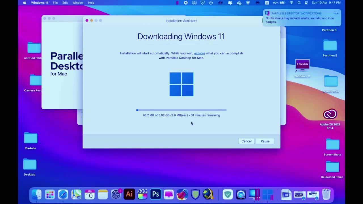Click the input source A icon
Viewport: 363px width, 204px height.
coord(267,3)
